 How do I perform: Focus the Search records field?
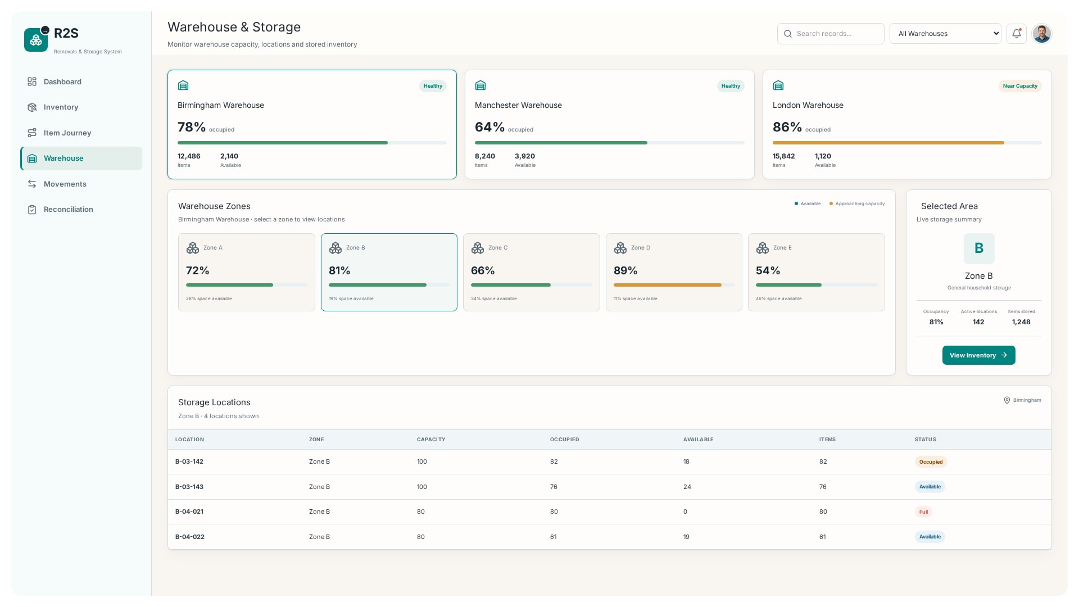point(831,34)
